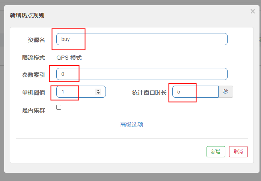The width and height of the screenshot is (261, 181).
Task: Click the 资源名 label
Action: [x=36, y=39]
